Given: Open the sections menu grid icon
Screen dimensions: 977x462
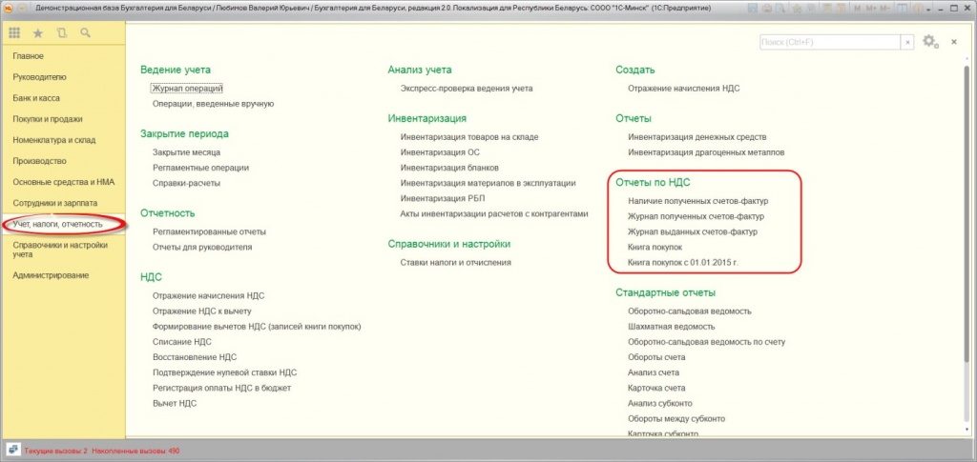Looking at the screenshot, I should click(14, 33).
